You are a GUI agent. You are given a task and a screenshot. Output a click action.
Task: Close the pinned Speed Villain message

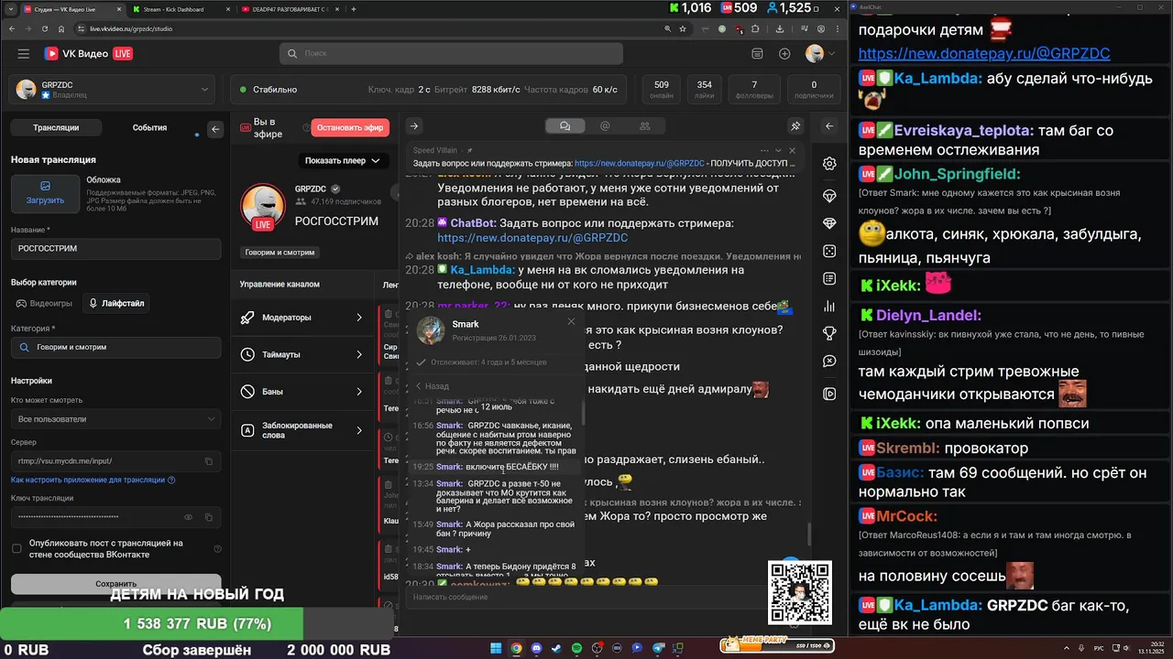[794, 150]
